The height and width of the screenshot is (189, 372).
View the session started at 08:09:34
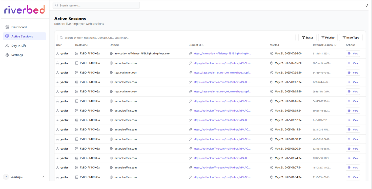(353, 111)
